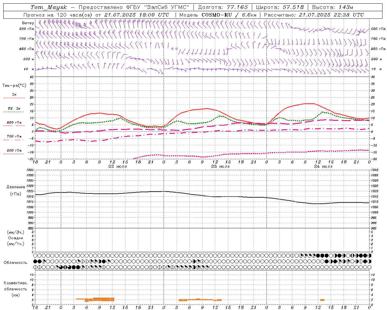The image size is (387, 310).
Task: Click the '500 гПа' legend entry in the temperature panel
Action: pos(14,150)
